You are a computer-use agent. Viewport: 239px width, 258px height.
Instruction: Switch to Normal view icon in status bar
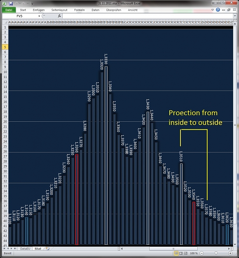click(176, 253)
